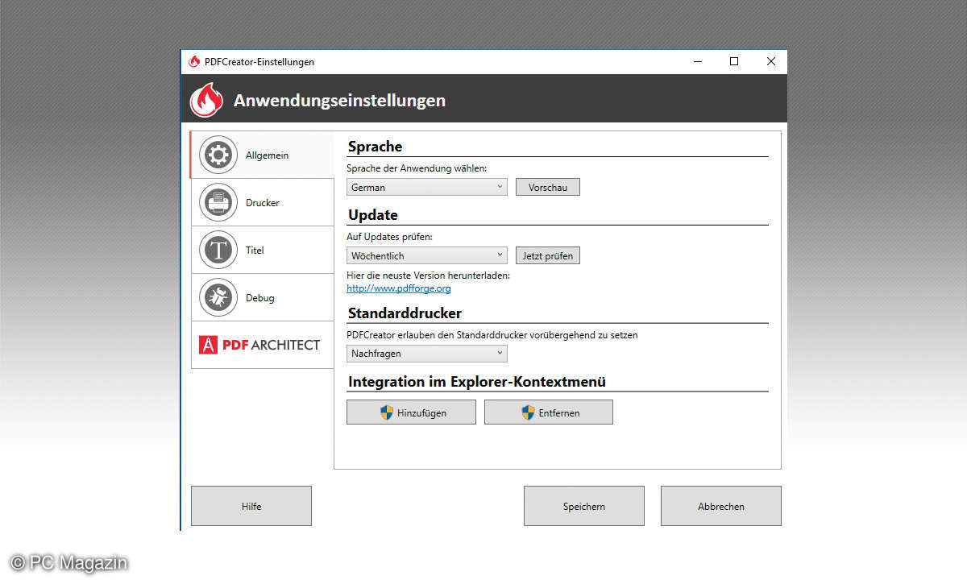
Task: Click the Sprache section heading
Action: (x=375, y=147)
